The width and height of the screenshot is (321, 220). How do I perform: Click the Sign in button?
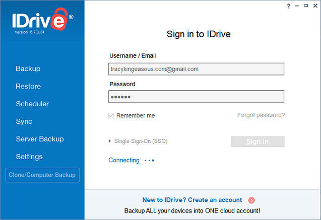coord(258,141)
